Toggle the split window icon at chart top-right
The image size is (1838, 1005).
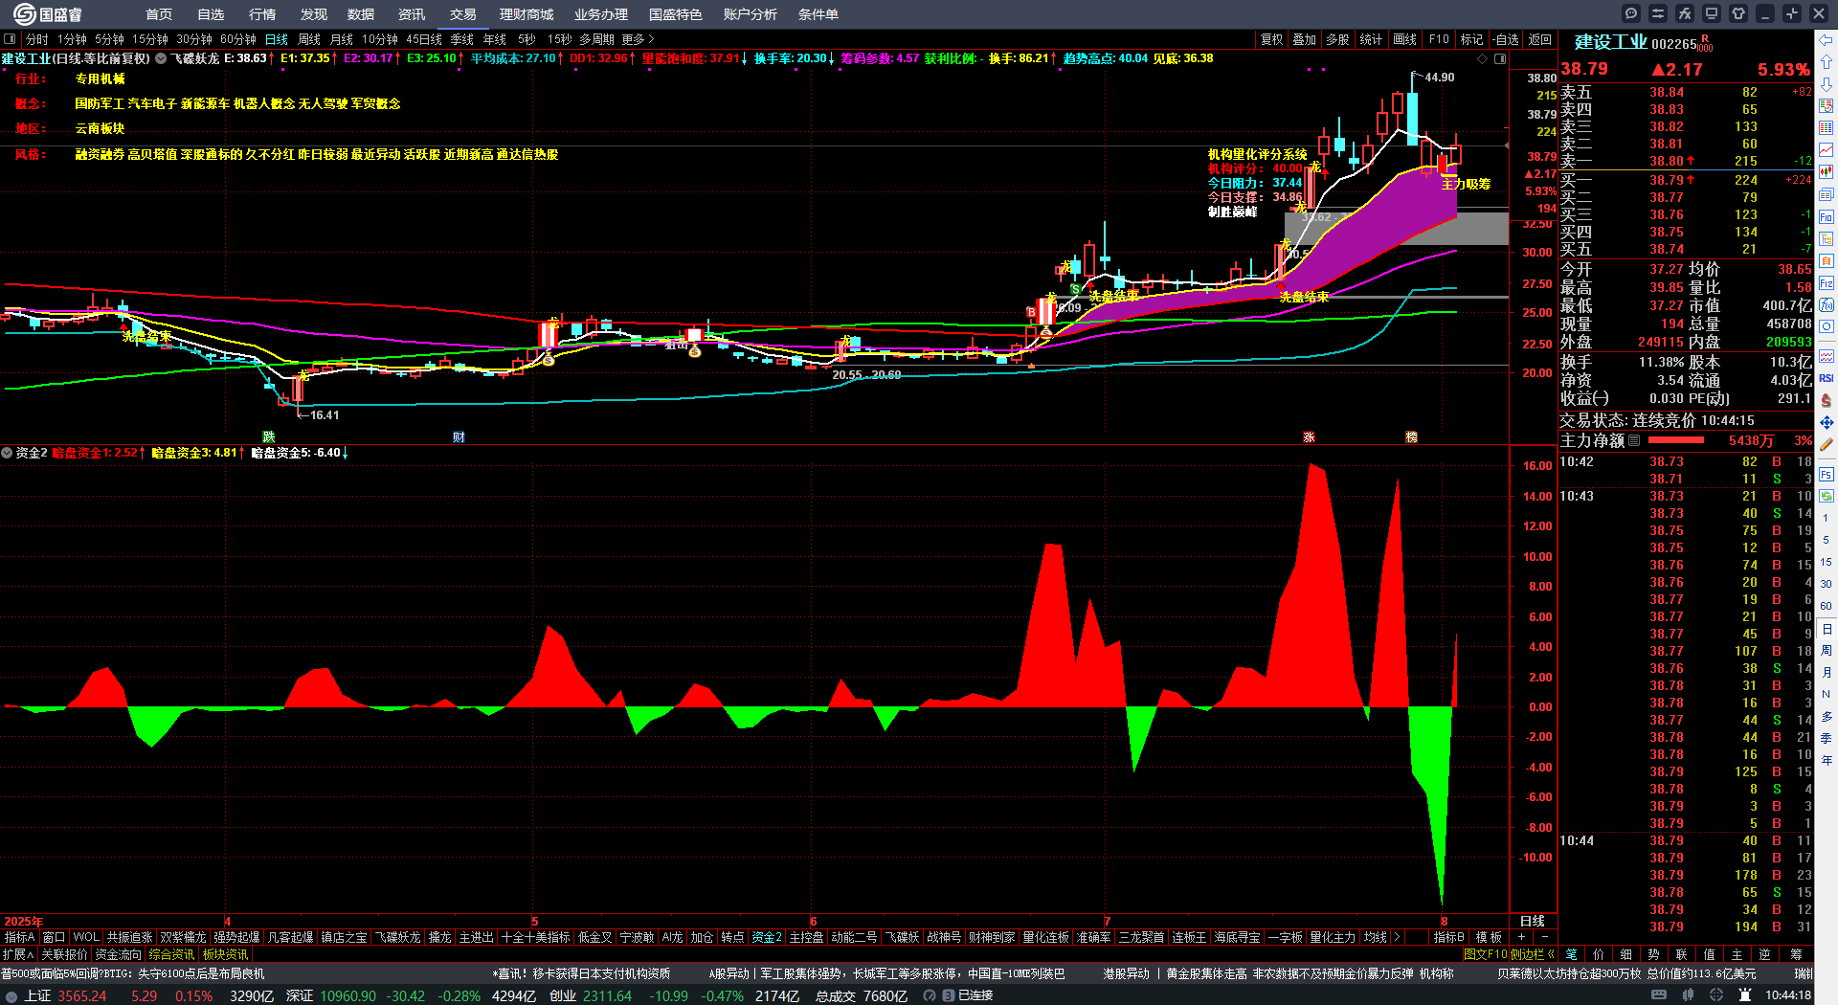[1500, 58]
